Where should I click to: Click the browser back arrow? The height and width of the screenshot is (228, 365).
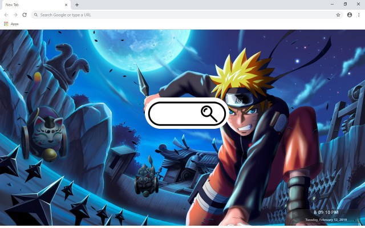tap(6, 15)
